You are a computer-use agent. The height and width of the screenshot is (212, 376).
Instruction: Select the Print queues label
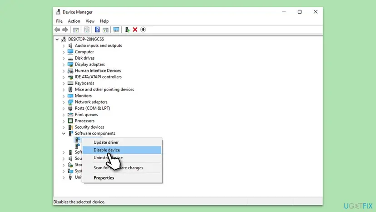[x=86, y=114]
